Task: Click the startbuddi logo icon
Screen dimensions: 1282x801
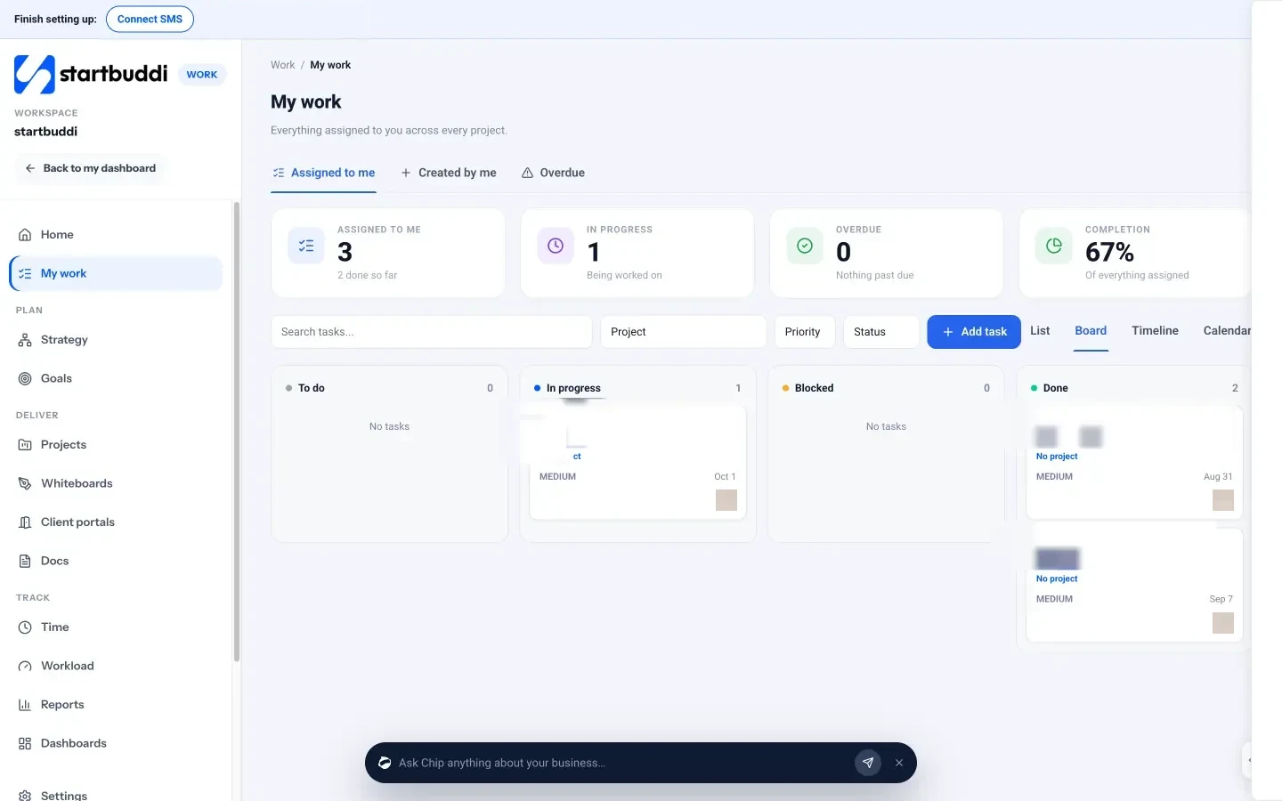Action: pyautogui.click(x=35, y=75)
